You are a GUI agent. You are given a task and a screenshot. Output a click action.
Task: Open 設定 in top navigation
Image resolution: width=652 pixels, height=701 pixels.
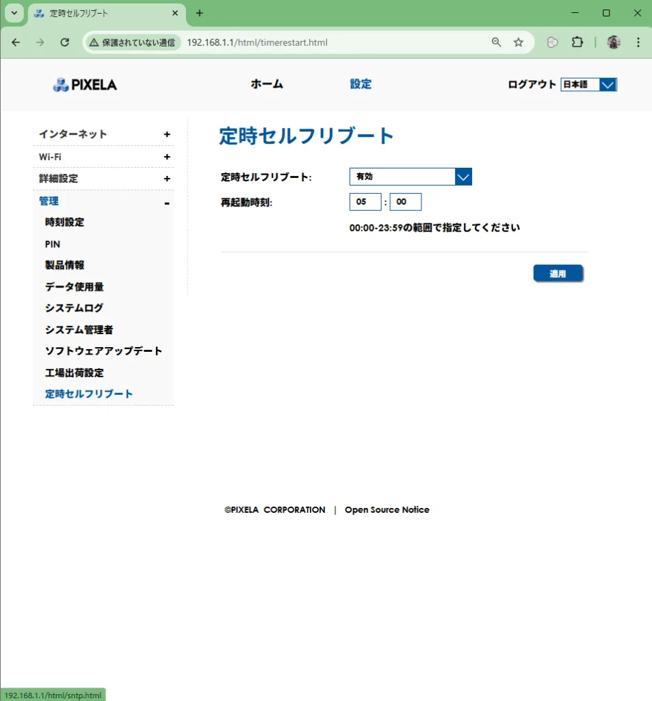pos(361,84)
